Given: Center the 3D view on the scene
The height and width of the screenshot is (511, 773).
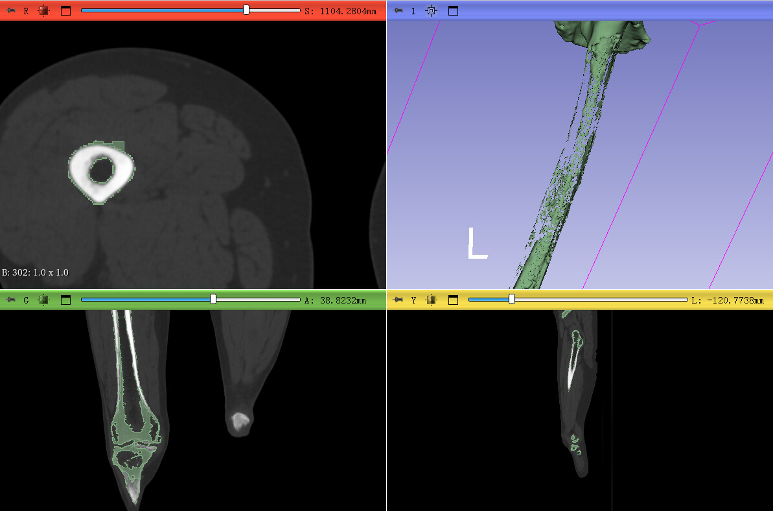Looking at the screenshot, I should click(x=432, y=10).
